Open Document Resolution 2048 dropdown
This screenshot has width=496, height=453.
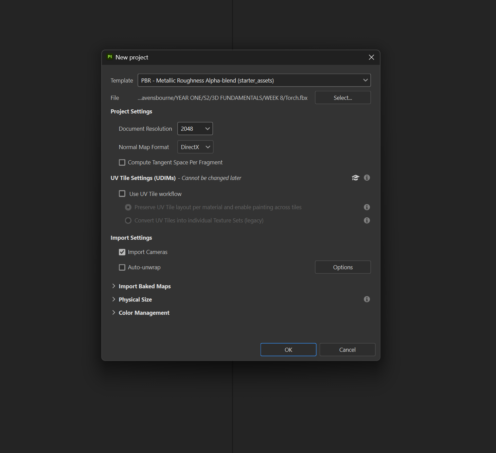[x=195, y=129]
